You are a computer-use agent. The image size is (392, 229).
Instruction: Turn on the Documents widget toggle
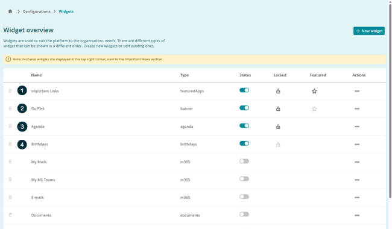(244, 215)
